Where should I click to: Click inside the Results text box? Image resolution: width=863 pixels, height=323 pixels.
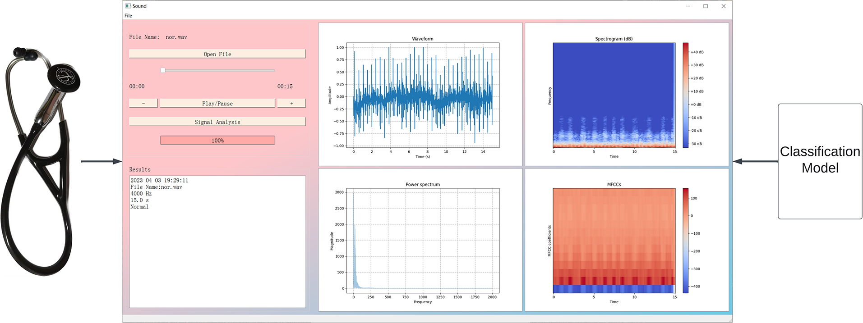pyautogui.click(x=217, y=252)
